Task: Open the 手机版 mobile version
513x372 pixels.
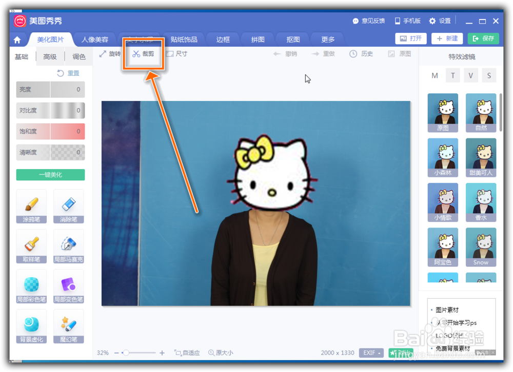Action: 408,21
